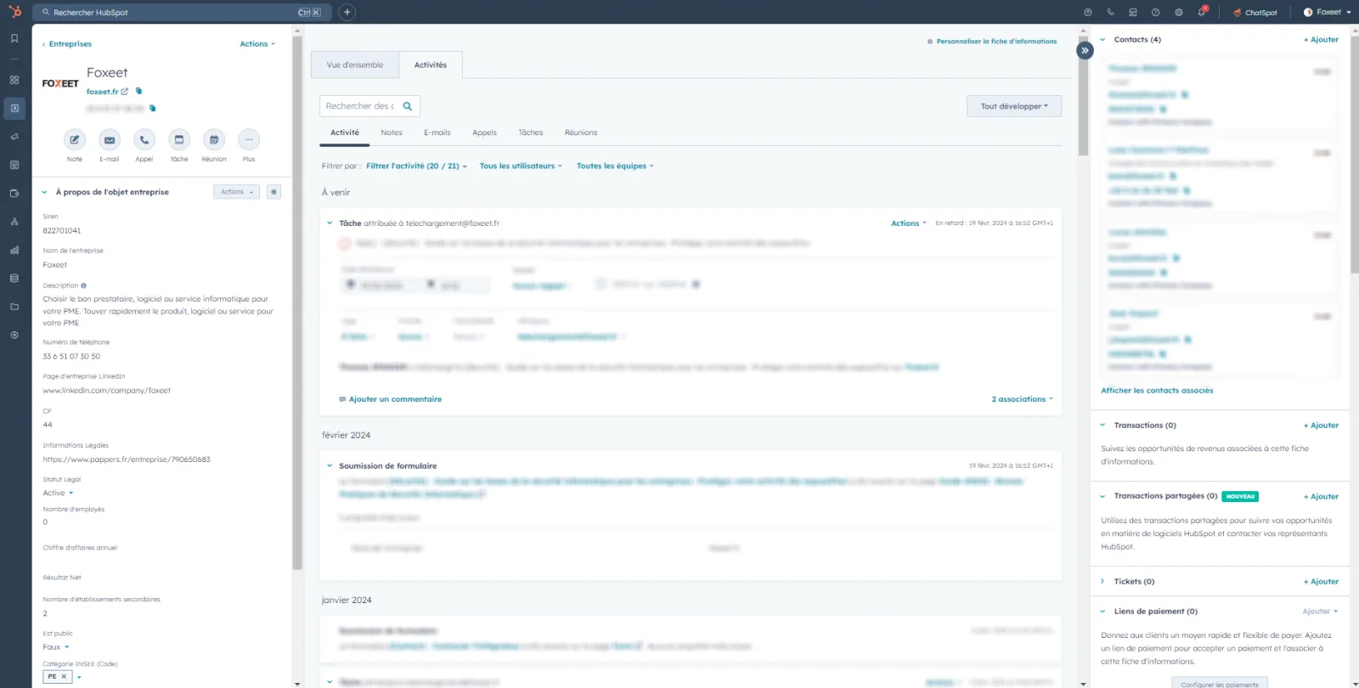Collapse the 'À propos de l'objet entreprise' section
This screenshot has height=688, width=1359.
tap(44, 192)
